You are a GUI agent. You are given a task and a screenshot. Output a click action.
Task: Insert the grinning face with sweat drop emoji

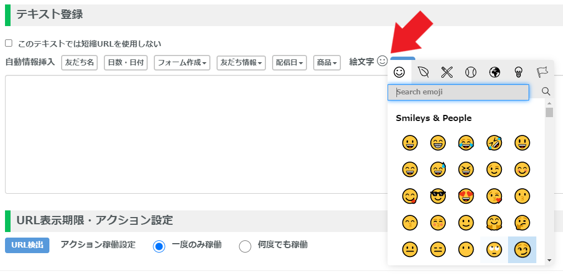click(438, 169)
